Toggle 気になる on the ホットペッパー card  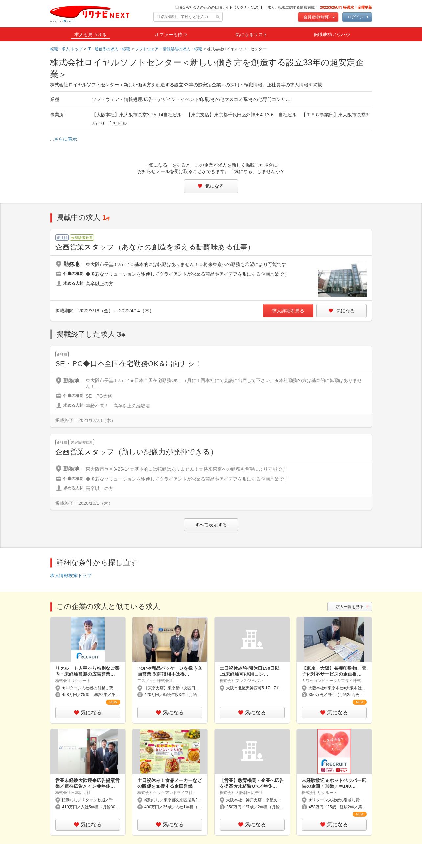(334, 825)
